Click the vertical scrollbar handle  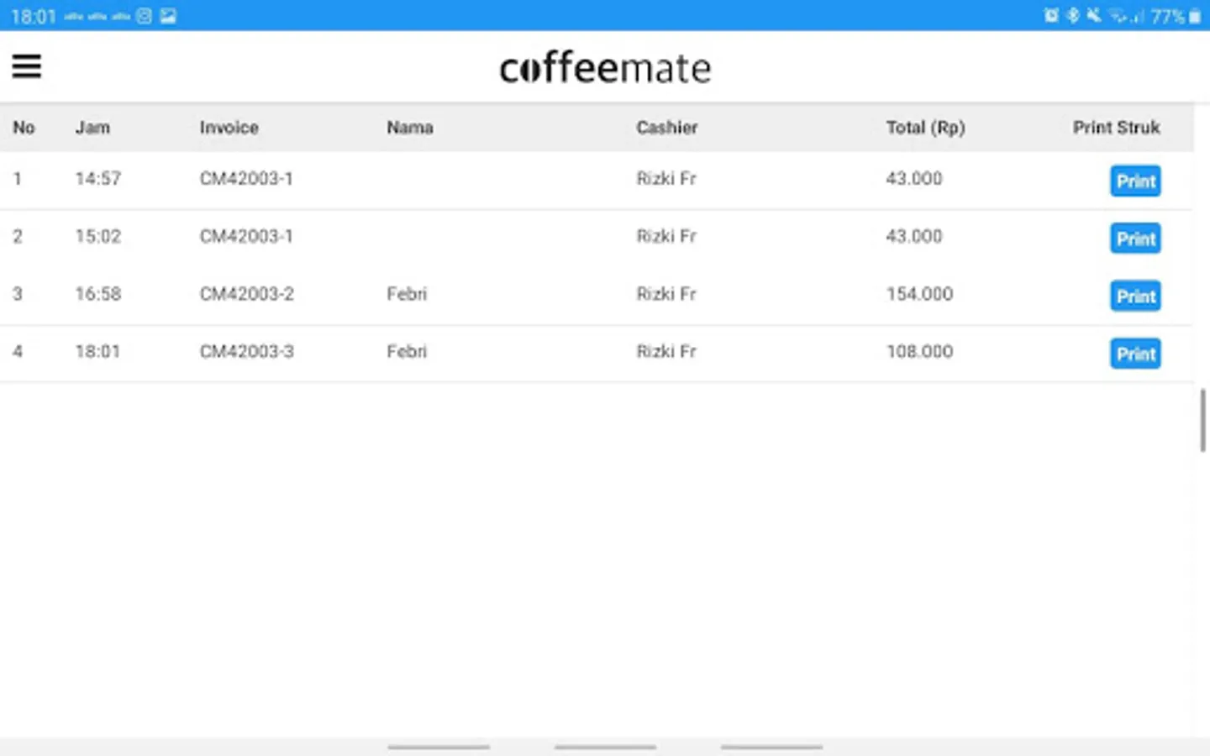[x=1203, y=420]
